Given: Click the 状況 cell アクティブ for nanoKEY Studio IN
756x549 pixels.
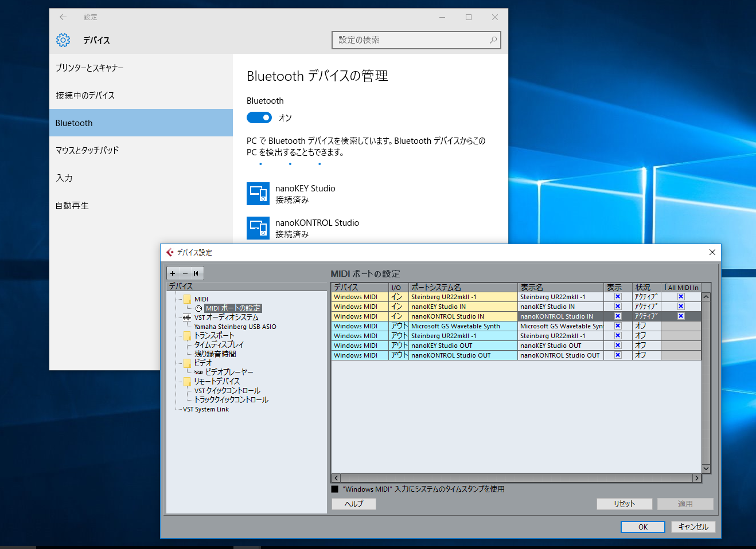Looking at the screenshot, I should point(646,307).
